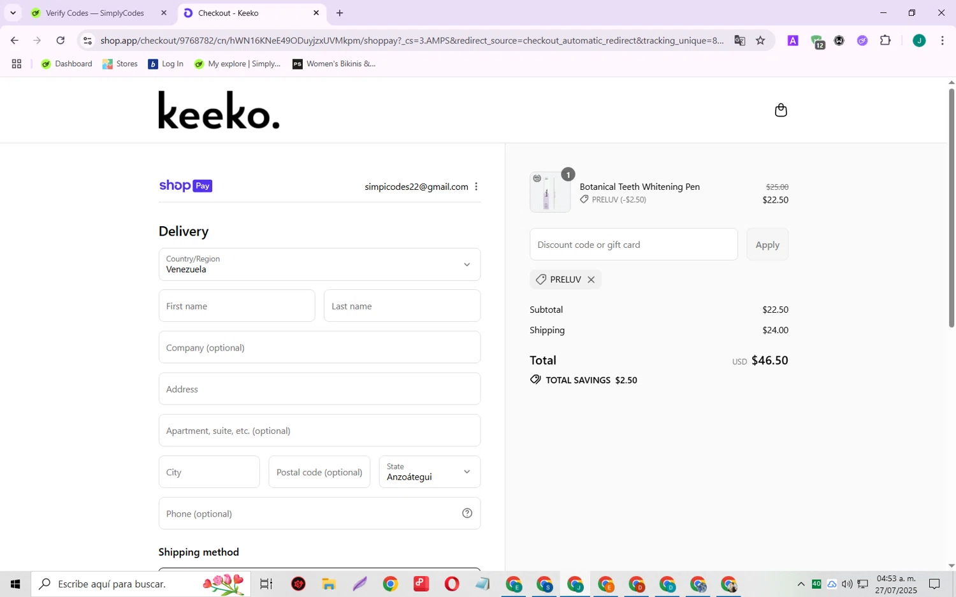Show hidden system tray icons

click(x=801, y=584)
